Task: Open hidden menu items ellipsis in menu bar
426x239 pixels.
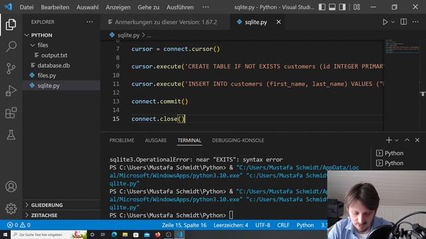Action: click(x=206, y=7)
